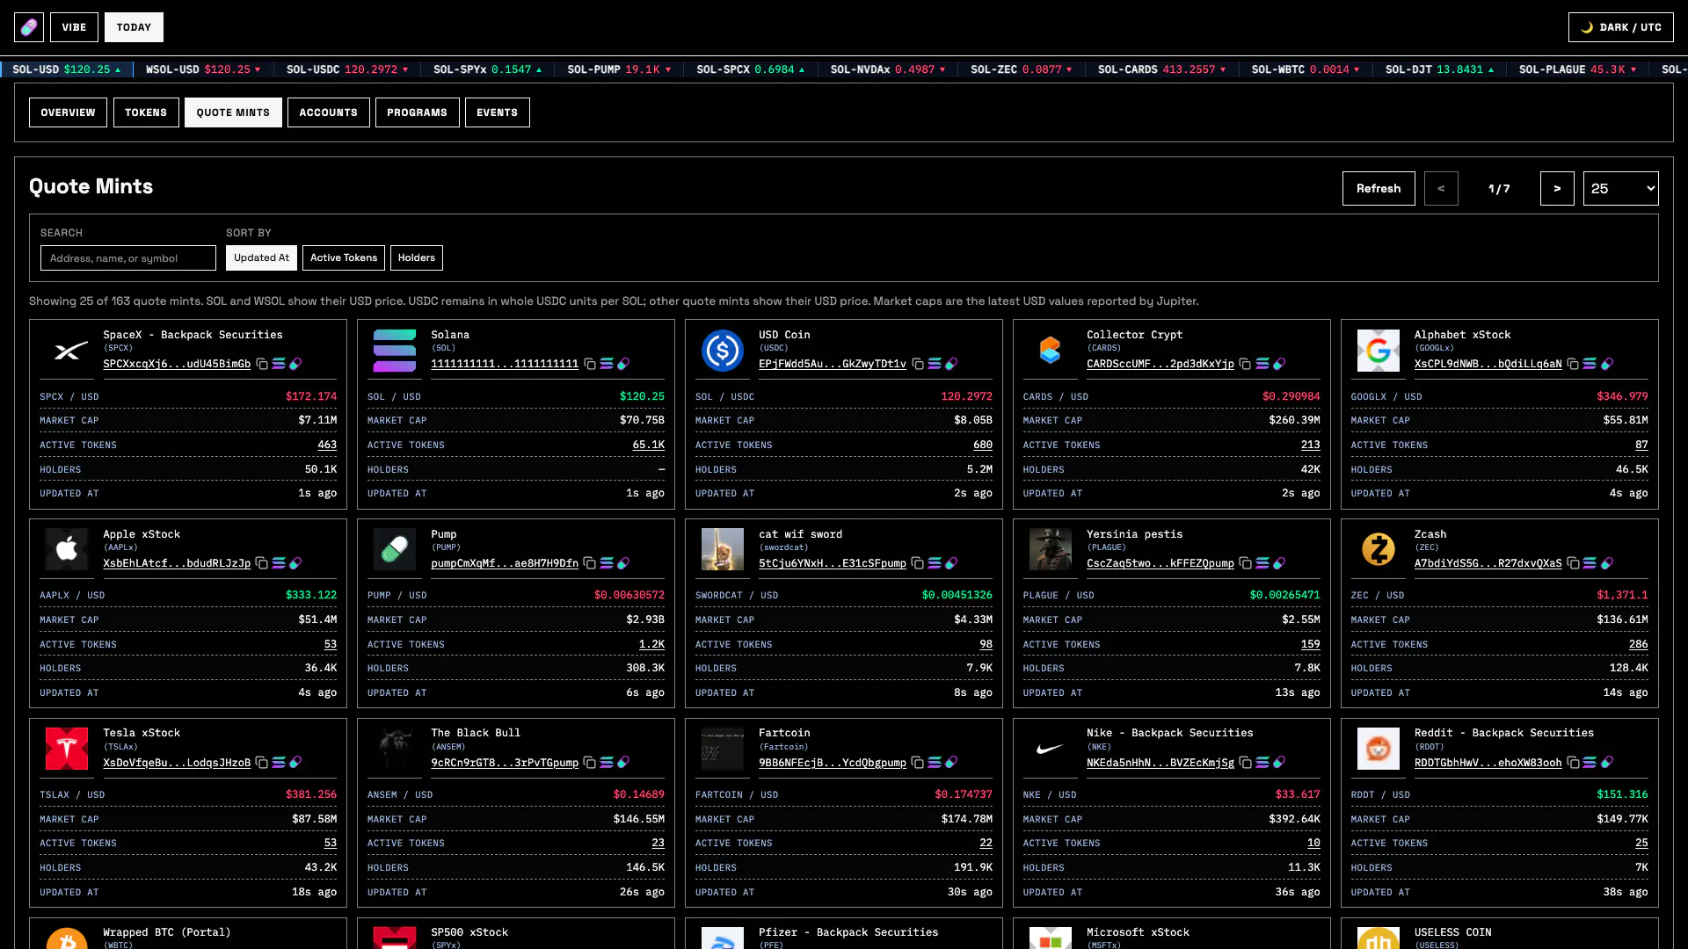
Task: Open pump pill icon on SpaceX card
Action: [x=295, y=364]
